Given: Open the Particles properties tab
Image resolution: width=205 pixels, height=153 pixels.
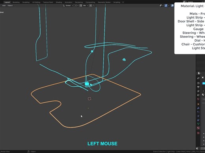Looking at the screenshot, I should tap(198, 112).
